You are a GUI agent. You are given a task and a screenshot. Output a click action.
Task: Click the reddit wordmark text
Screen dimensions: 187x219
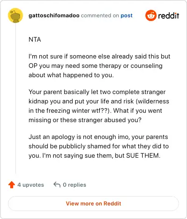click(x=169, y=15)
